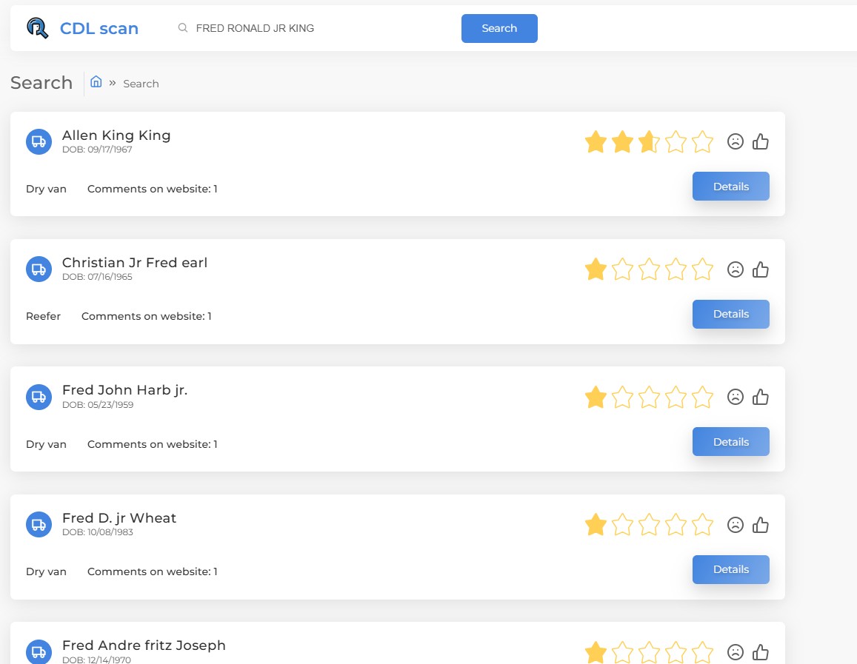857x664 pixels.
Task: Click the sad face icon for Allen King King
Action: [x=735, y=141]
